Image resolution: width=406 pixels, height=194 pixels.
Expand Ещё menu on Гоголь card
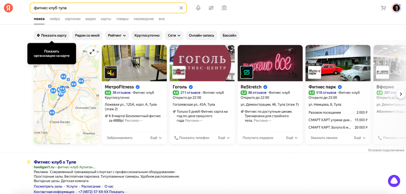224,138
